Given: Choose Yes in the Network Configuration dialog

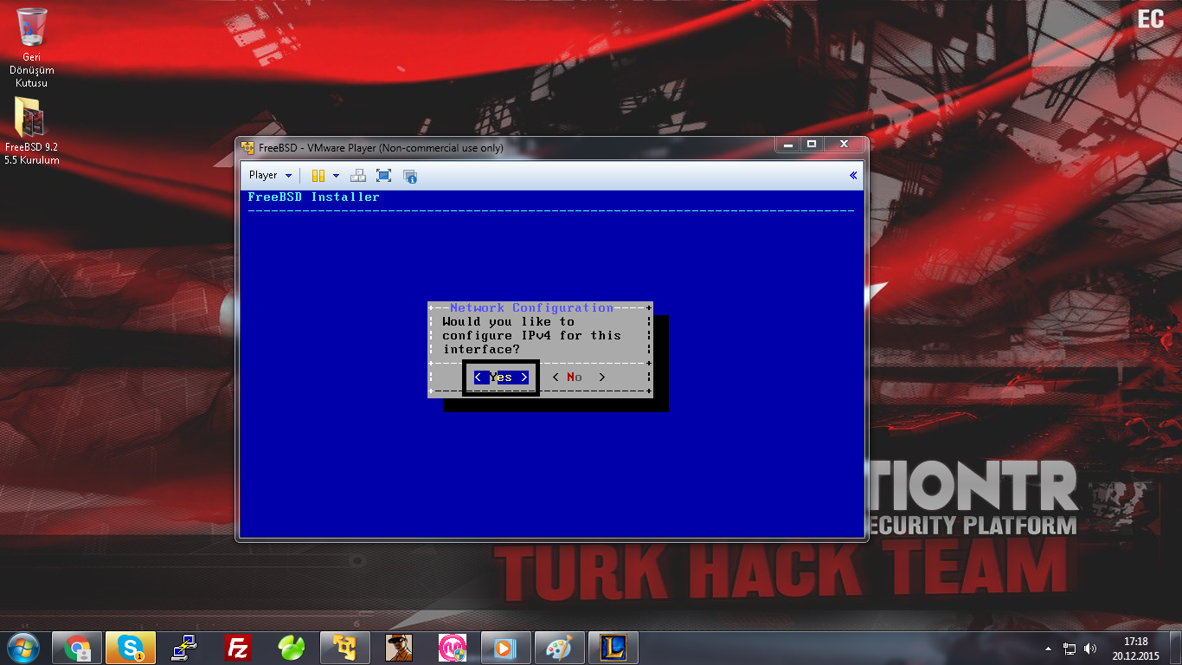Looking at the screenshot, I should pyautogui.click(x=501, y=378).
